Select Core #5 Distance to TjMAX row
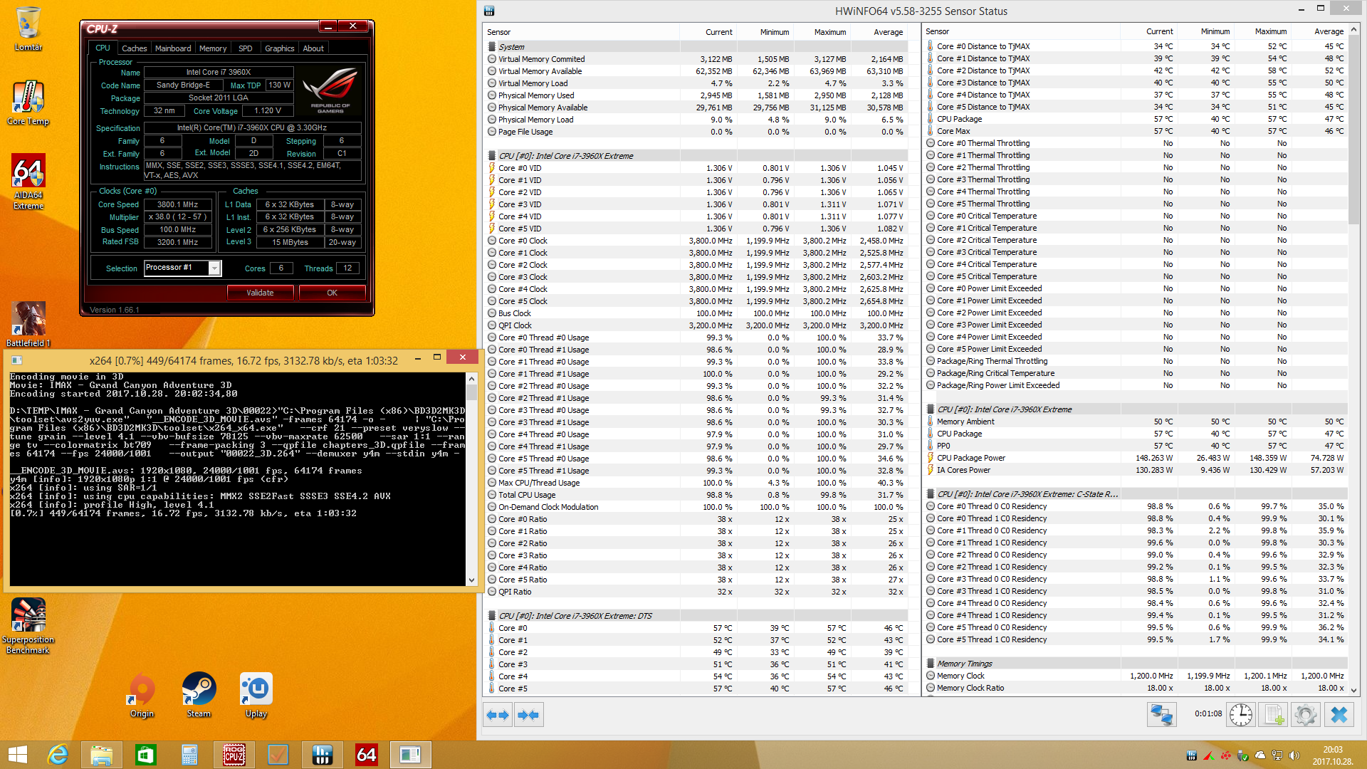This screenshot has width=1367, height=769. click(1136, 107)
